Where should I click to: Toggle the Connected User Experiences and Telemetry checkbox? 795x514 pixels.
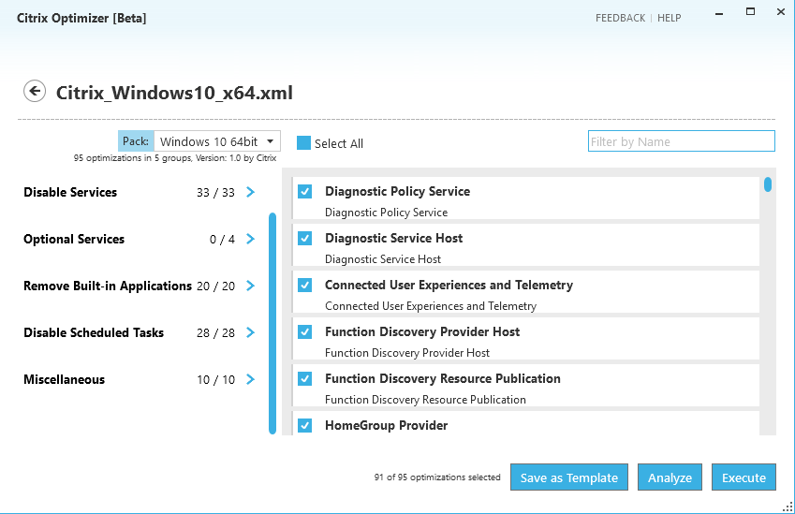(x=304, y=285)
